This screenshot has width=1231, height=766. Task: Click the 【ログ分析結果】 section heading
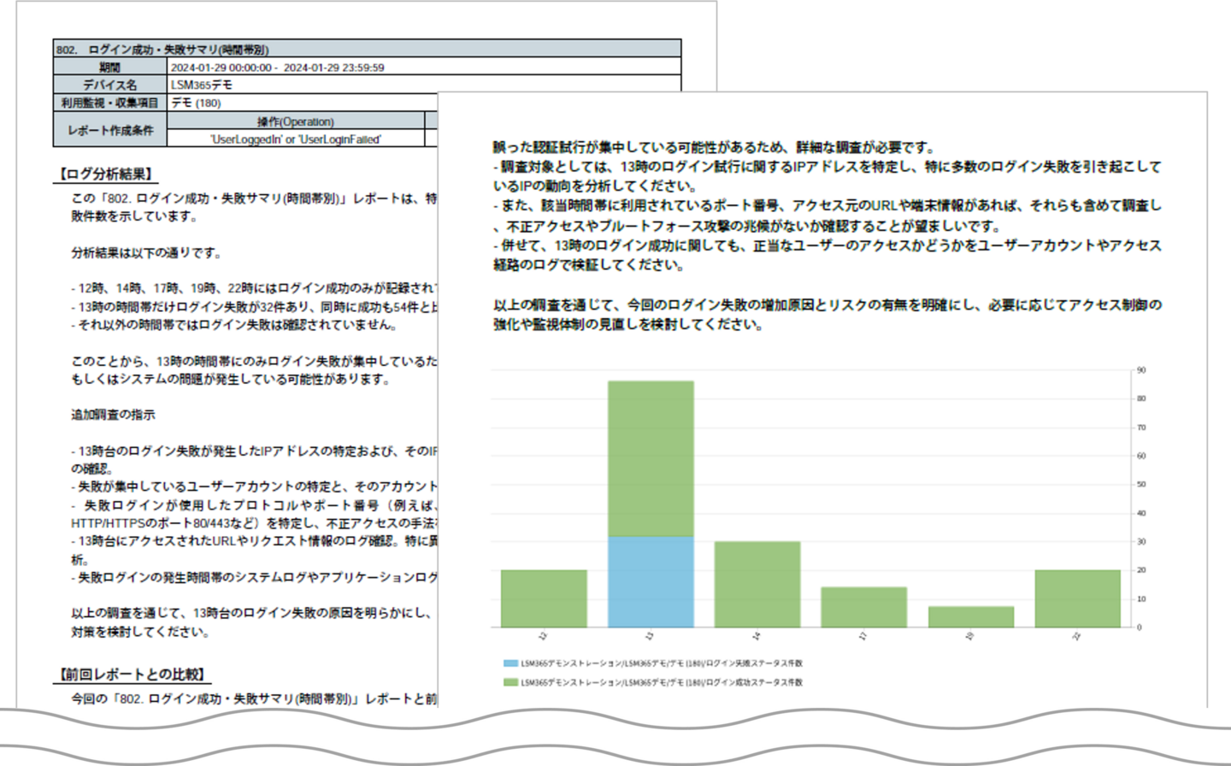[x=106, y=174]
